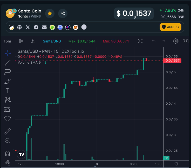
Task: Redo the chart action
Action: [x=163, y=41]
